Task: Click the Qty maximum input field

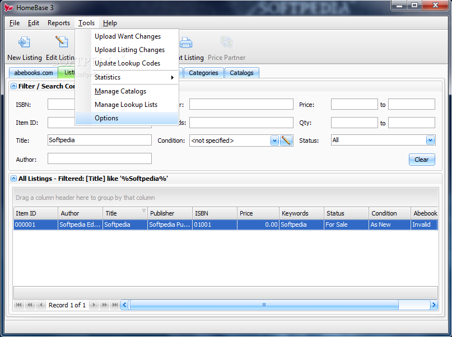Action: 411,123
